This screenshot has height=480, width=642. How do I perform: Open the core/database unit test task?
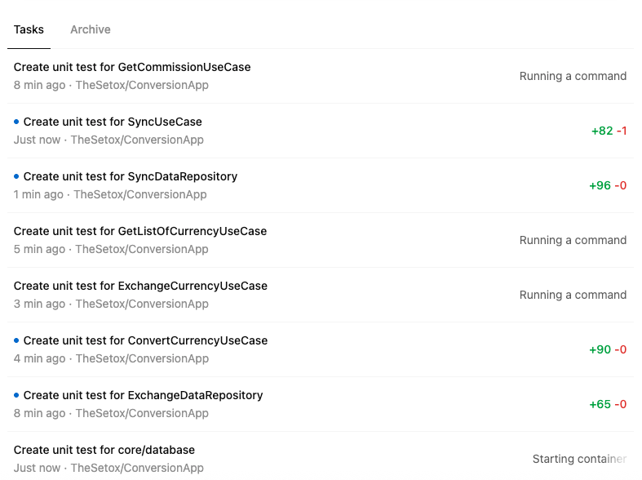104,450
